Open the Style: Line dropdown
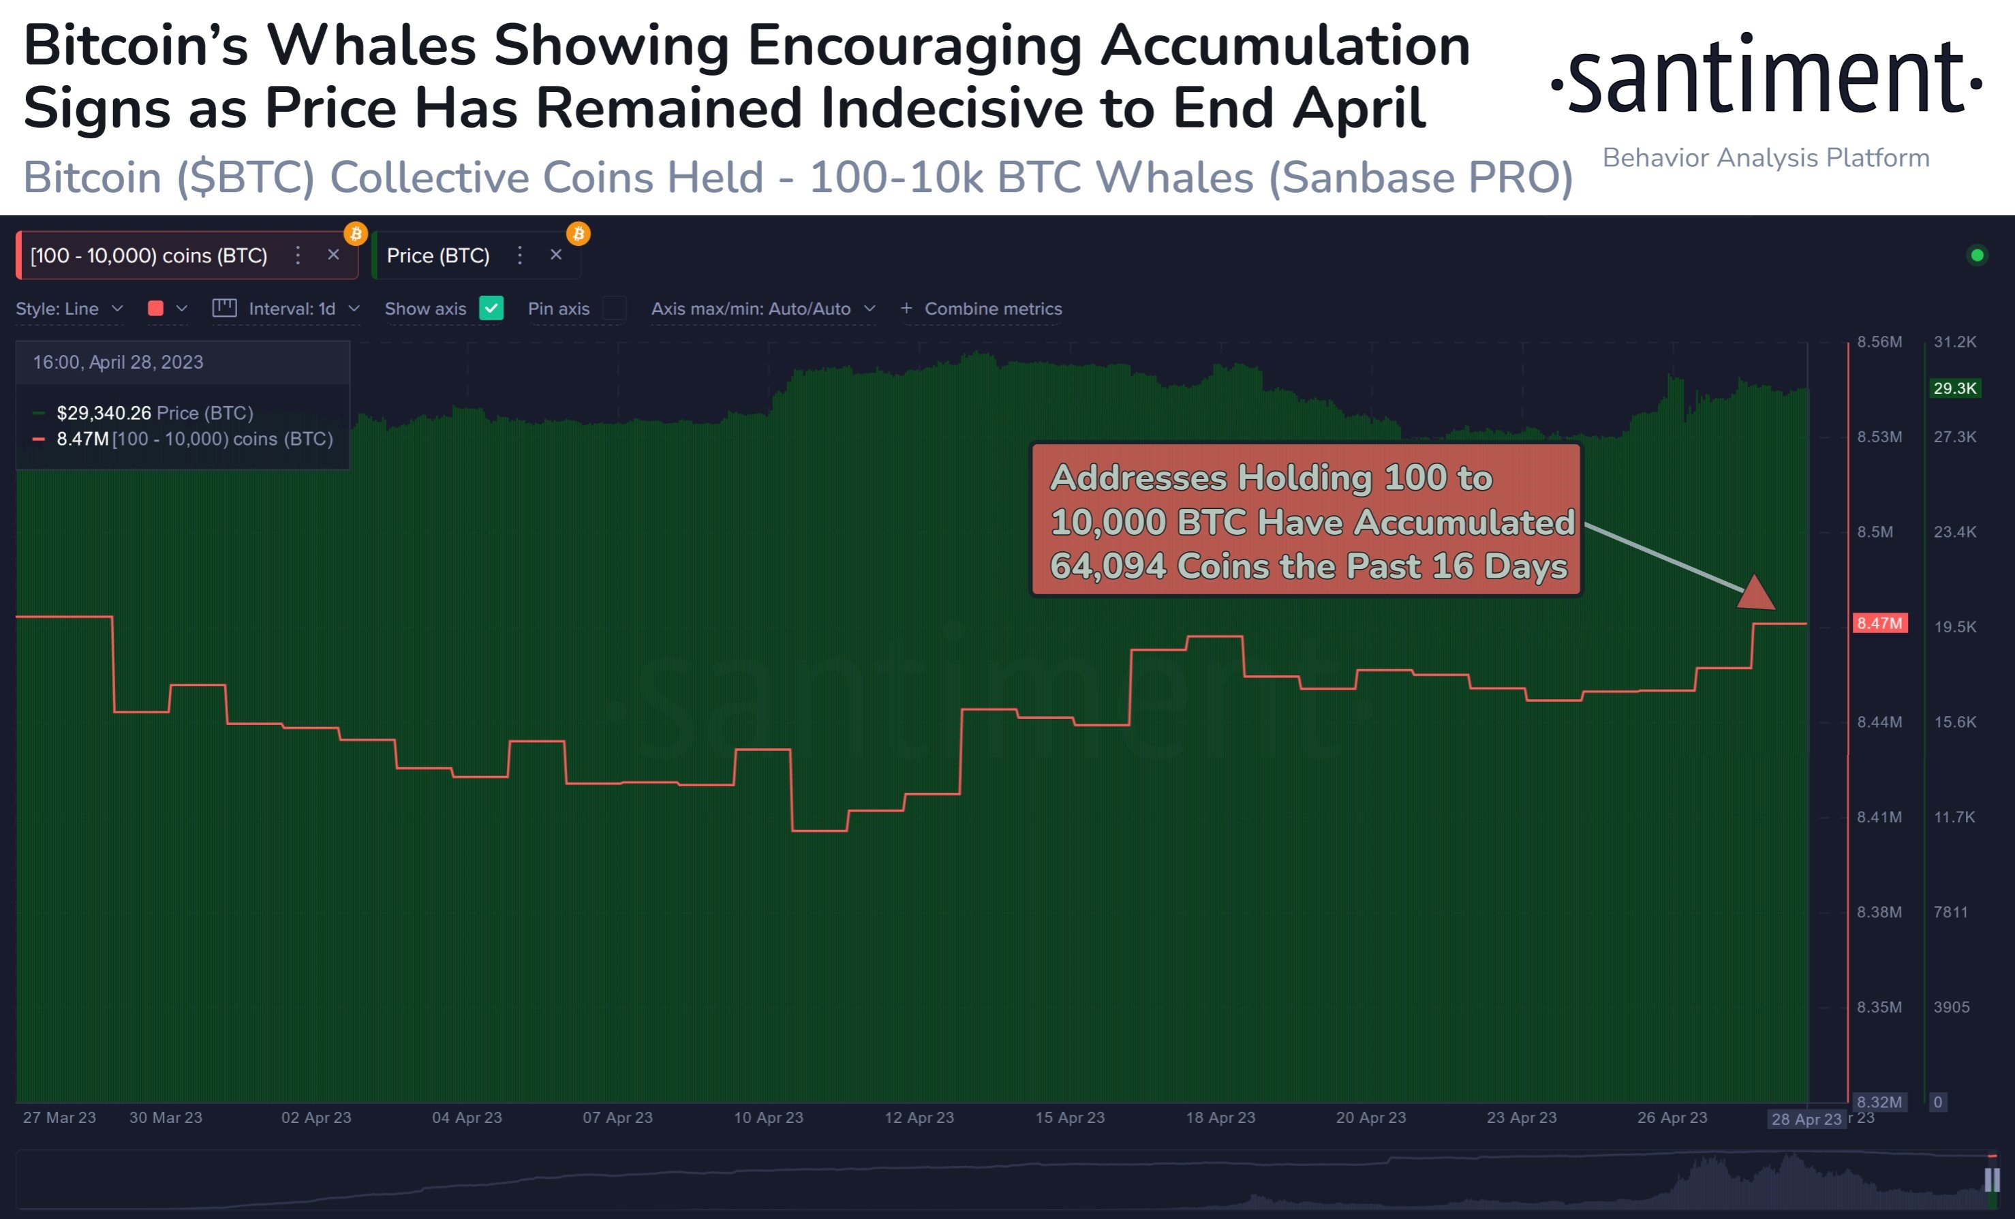 point(70,308)
